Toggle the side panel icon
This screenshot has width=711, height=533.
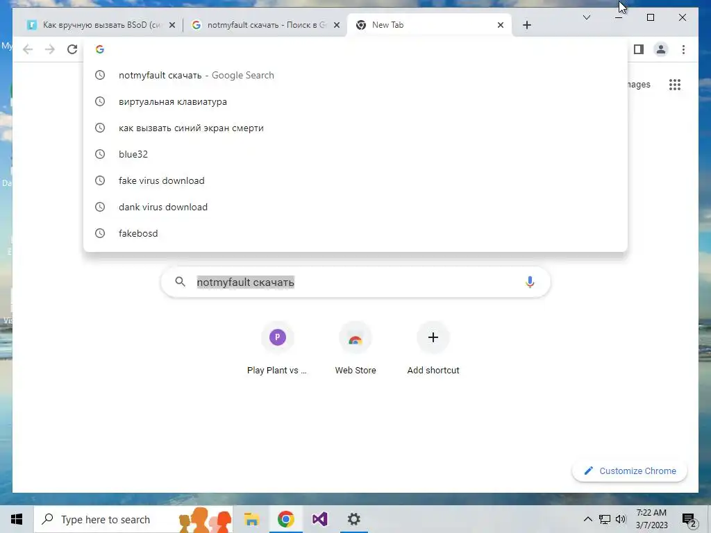point(639,49)
